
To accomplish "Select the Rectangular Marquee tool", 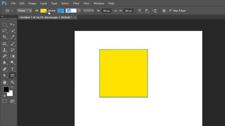I will [x=5, y=24].
